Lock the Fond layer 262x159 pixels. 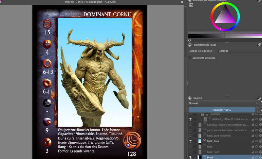[253, 157]
